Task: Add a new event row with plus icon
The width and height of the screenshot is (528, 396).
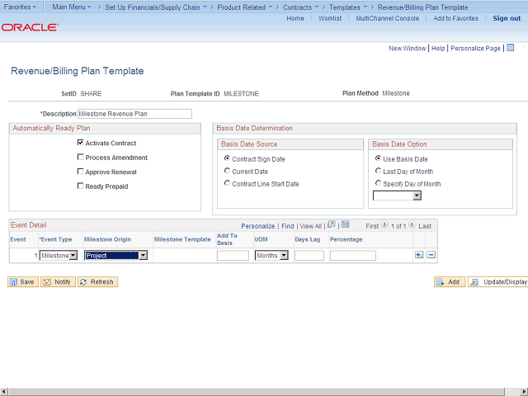Action: [x=419, y=255]
